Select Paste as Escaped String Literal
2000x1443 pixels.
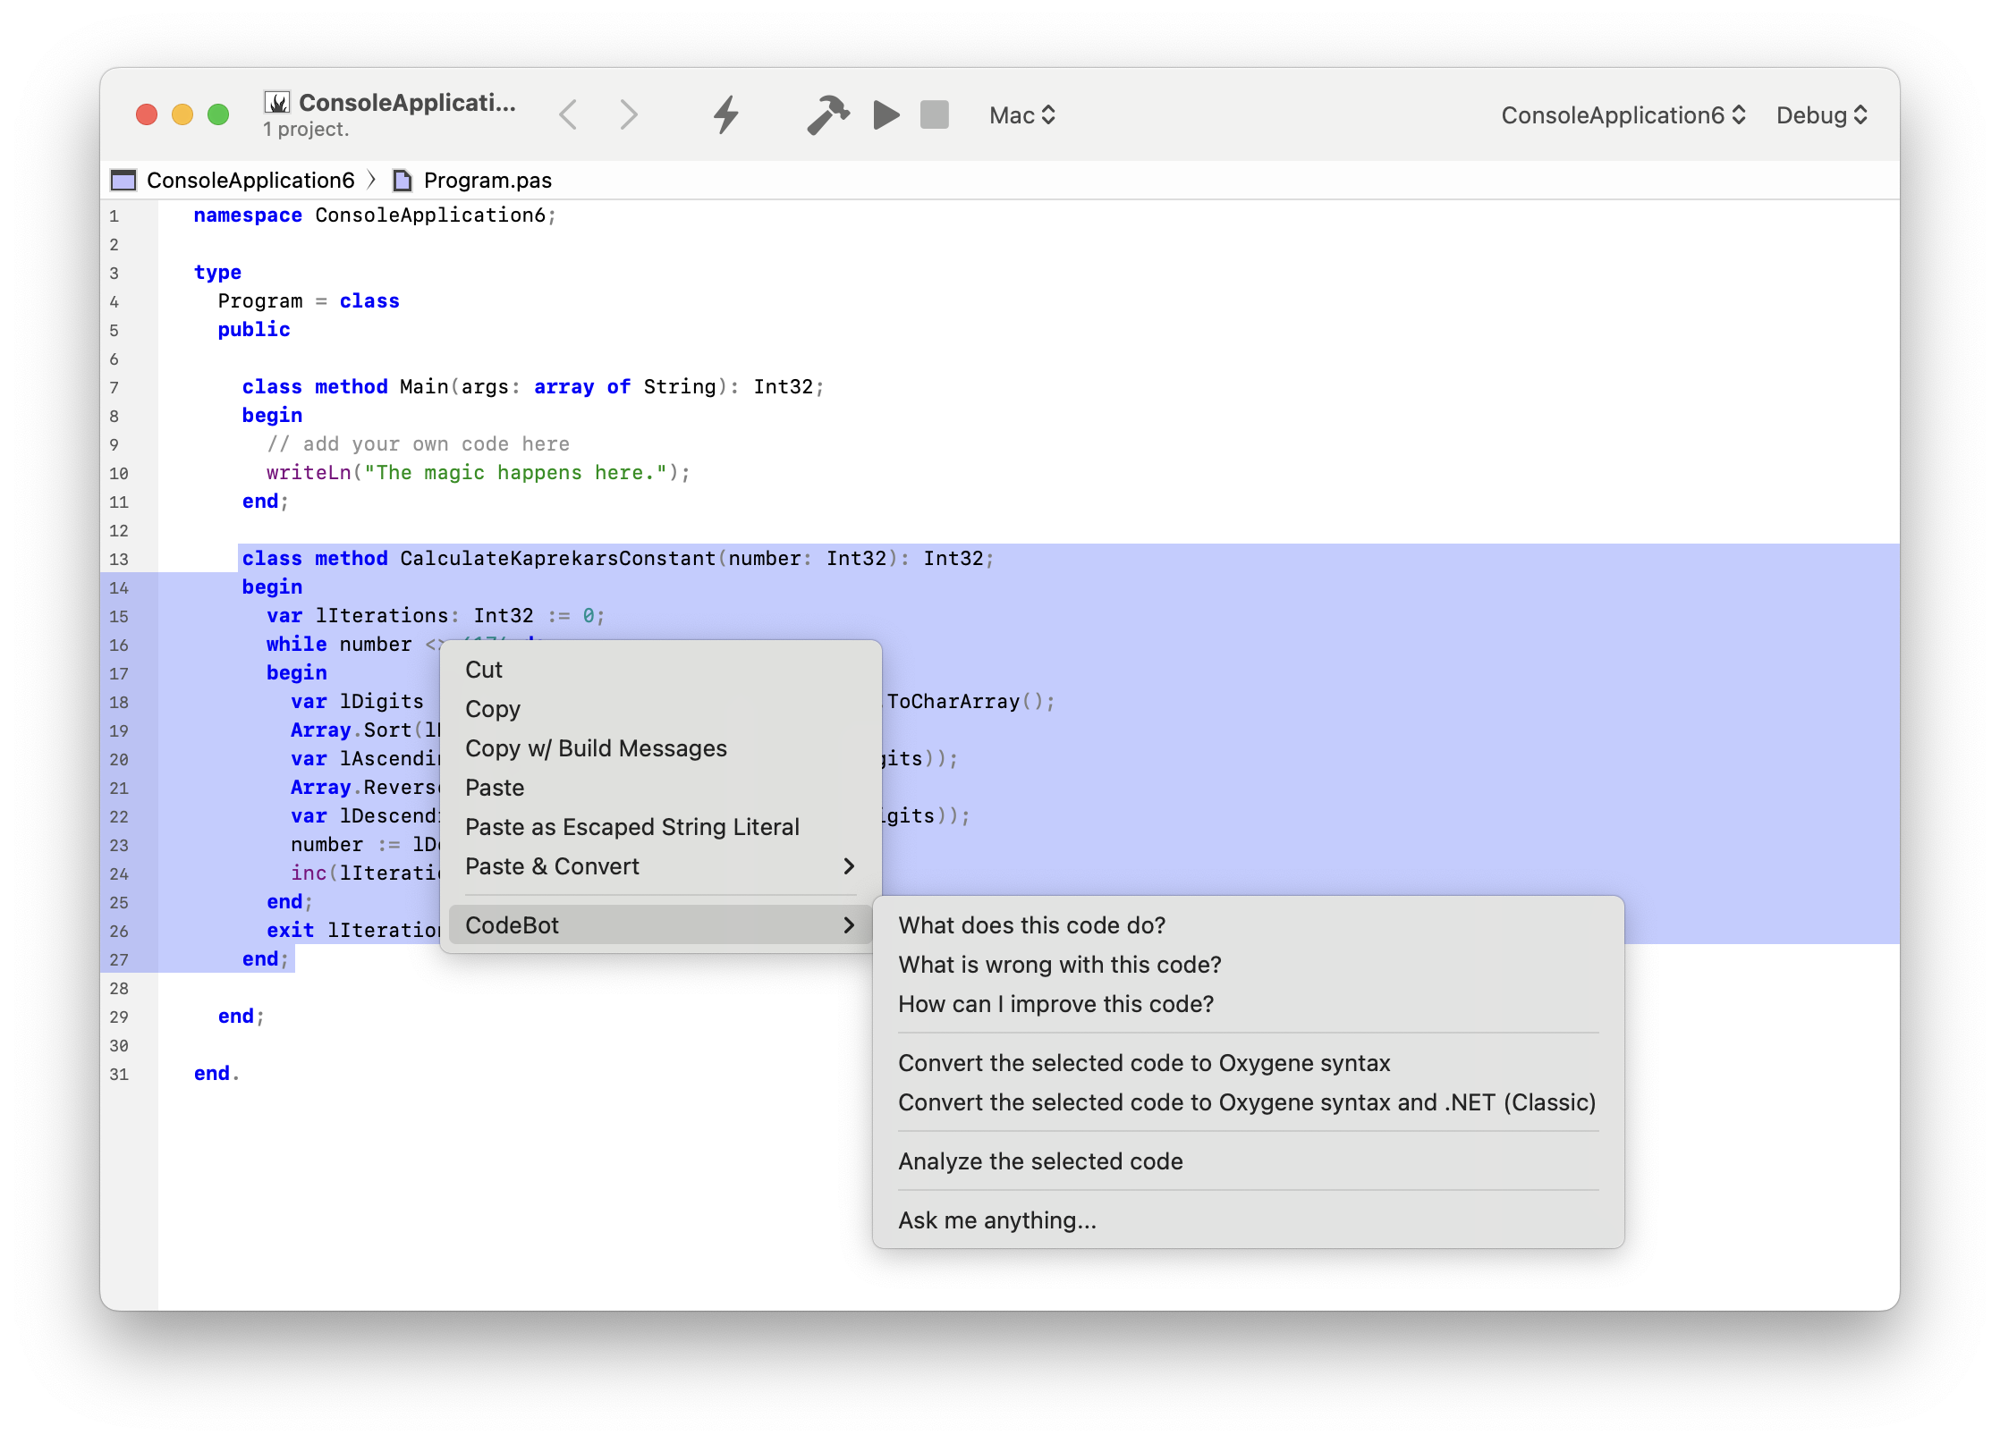point(660,827)
